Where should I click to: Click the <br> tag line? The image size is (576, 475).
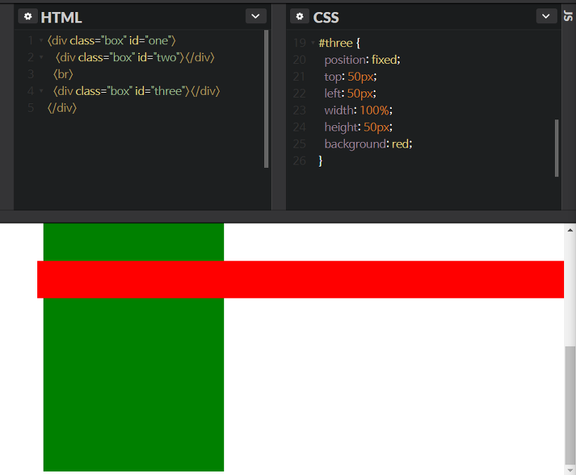[63, 74]
